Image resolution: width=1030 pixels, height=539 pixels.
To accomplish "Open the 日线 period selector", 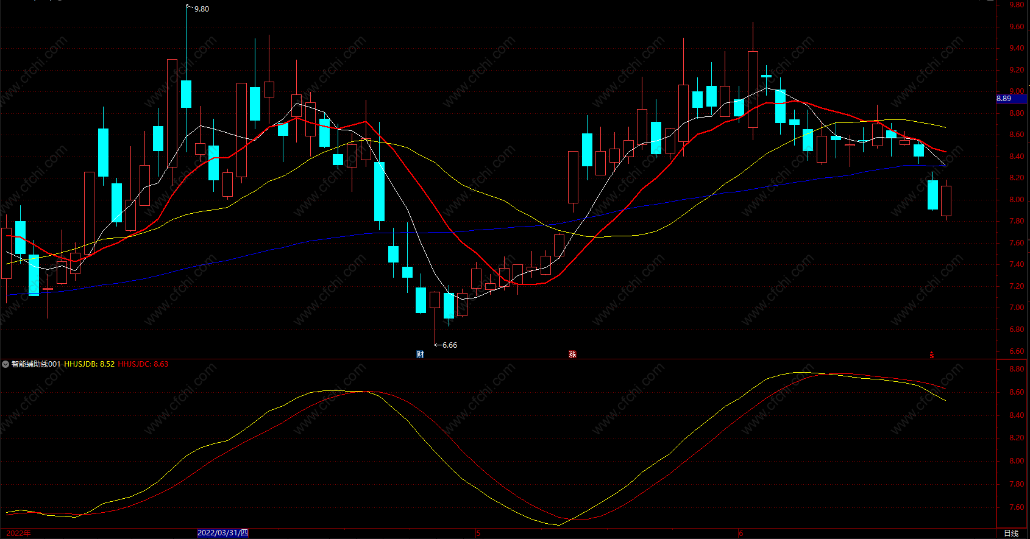I will point(1011,534).
